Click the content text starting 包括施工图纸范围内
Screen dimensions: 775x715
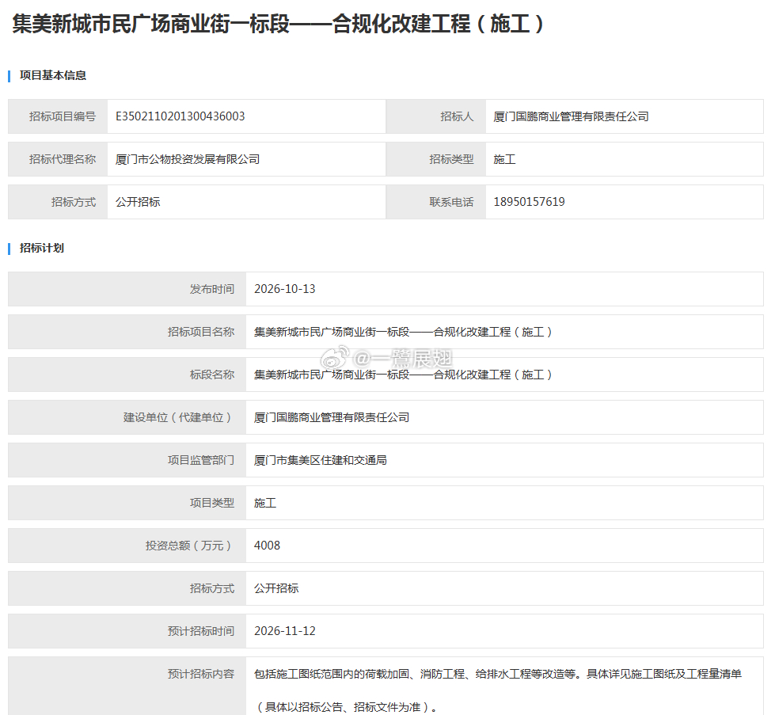click(498, 674)
